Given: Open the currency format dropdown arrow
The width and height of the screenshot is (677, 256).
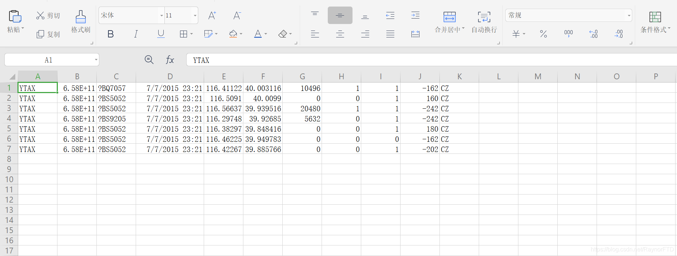Looking at the screenshot, I should [524, 34].
